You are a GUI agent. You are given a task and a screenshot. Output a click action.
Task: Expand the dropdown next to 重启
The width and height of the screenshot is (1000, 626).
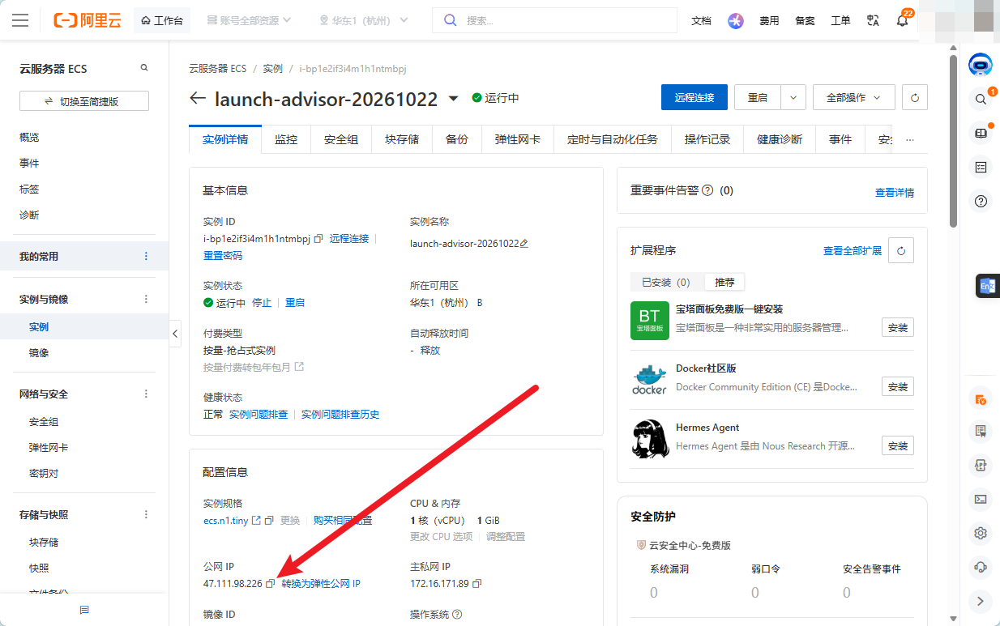coord(793,97)
